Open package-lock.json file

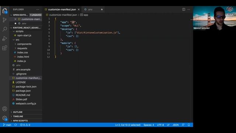click(x=26, y=86)
